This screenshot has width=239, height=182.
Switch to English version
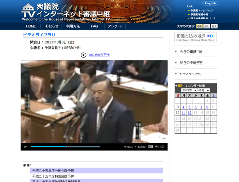210,3
